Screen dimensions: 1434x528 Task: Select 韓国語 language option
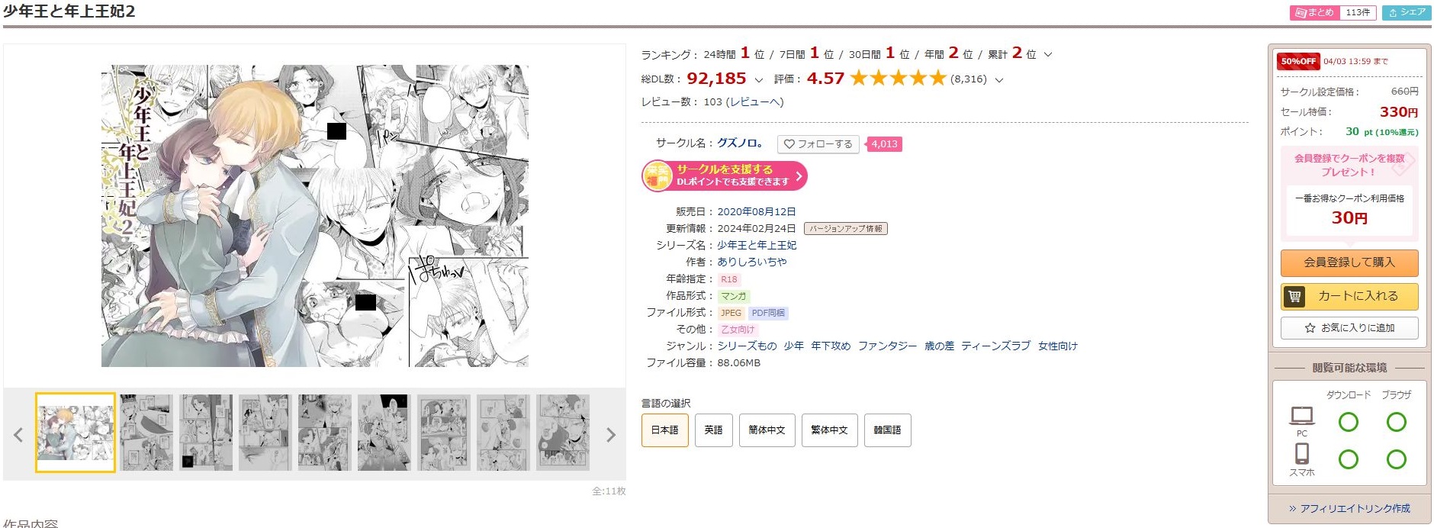click(887, 430)
